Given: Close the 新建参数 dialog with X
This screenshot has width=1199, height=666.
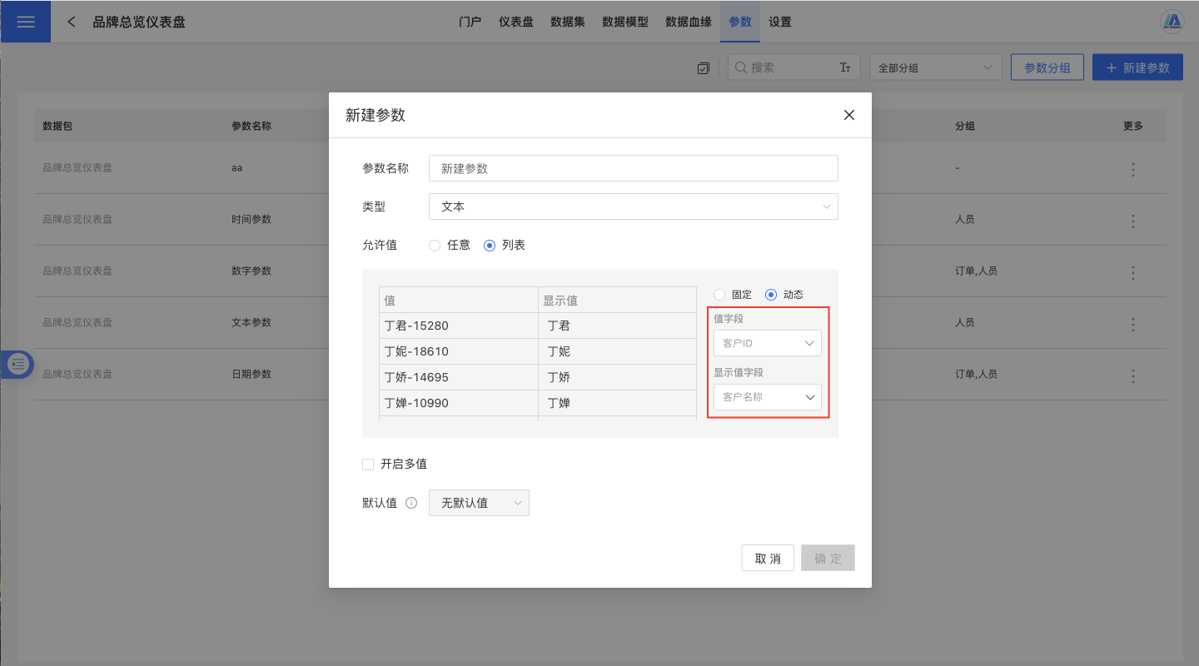Looking at the screenshot, I should coord(848,115).
